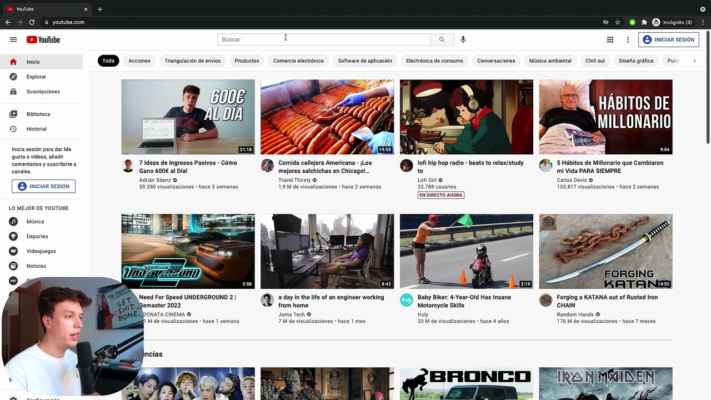Click the EN DIRECTO AHORA live badge
The width and height of the screenshot is (711, 400).
click(441, 195)
